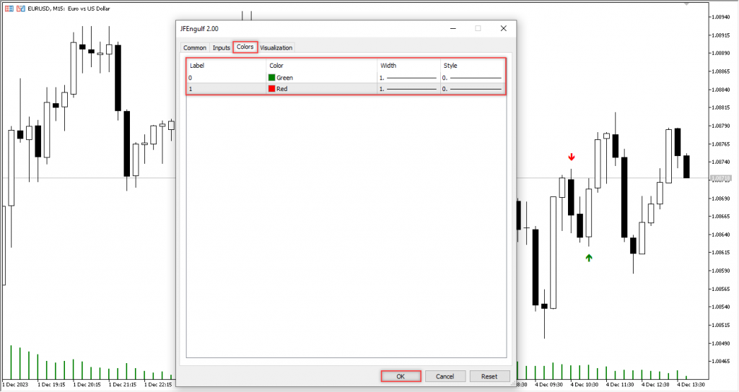
Task: Open width selector for label 0
Action: 408,77
